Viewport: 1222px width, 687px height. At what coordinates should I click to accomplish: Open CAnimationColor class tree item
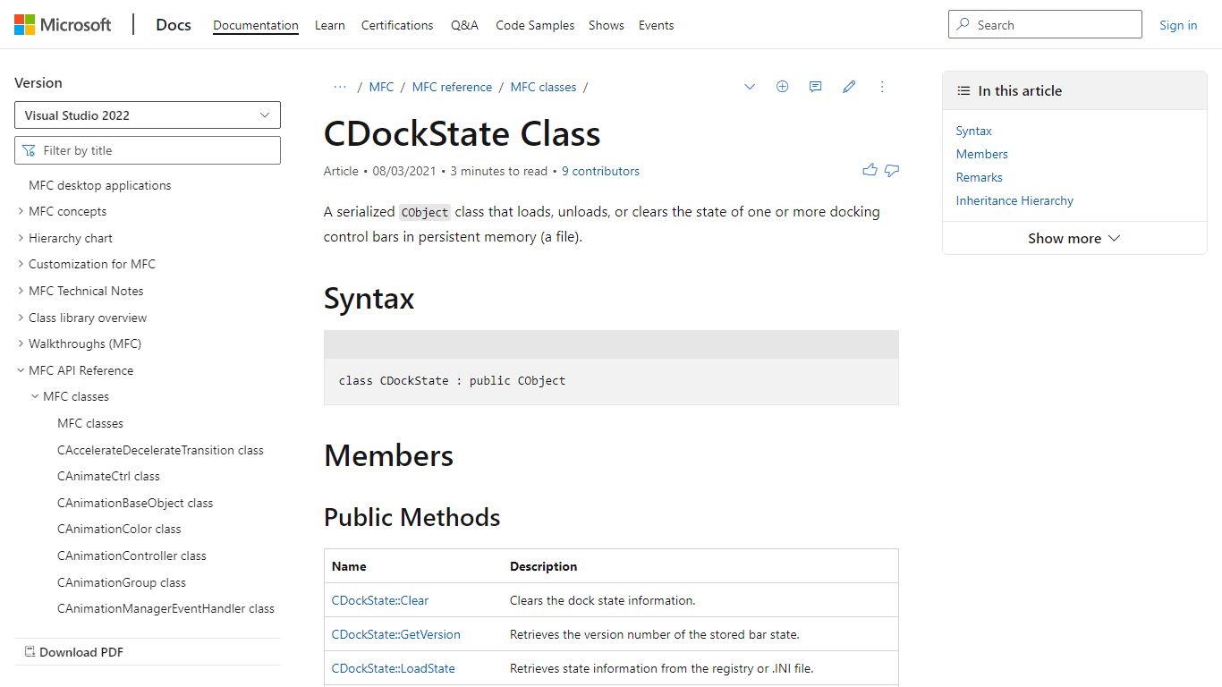tap(119, 529)
